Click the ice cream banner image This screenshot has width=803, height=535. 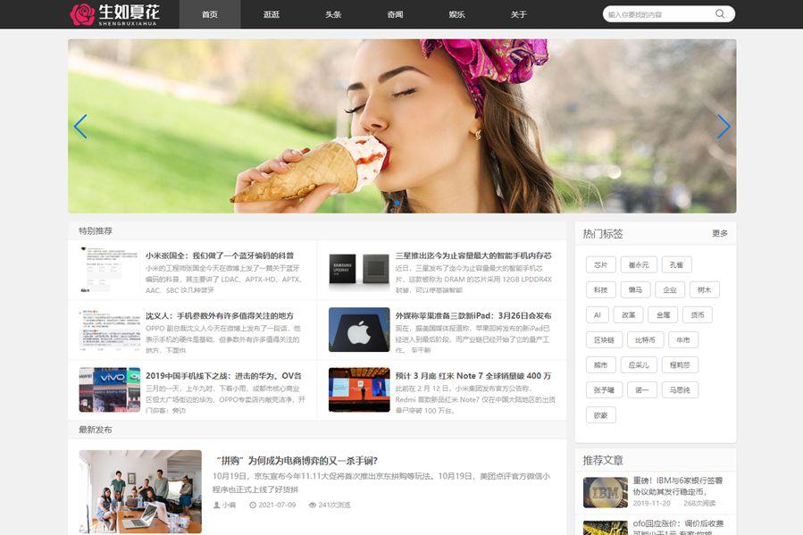(x=402, y=126)
